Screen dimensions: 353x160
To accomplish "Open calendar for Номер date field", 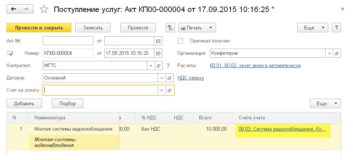I will 158,53.
